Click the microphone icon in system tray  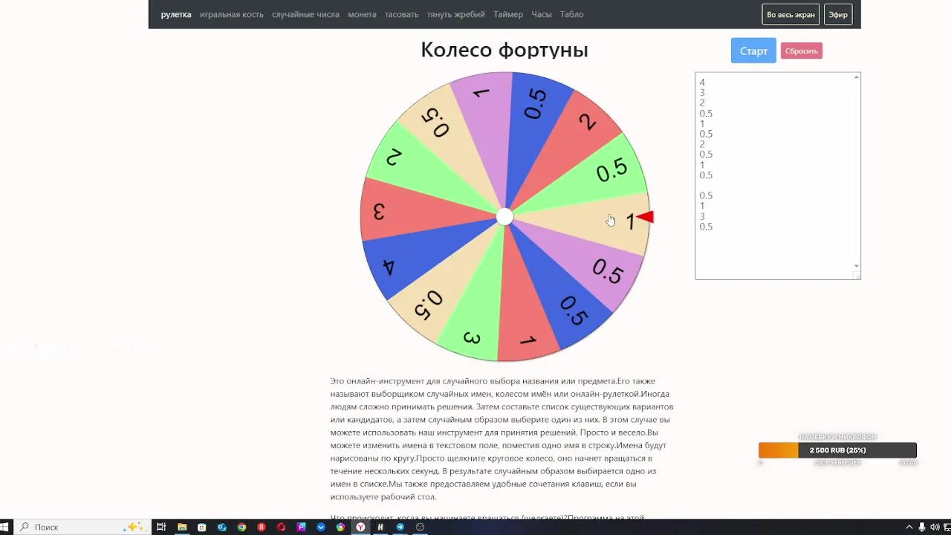922,527
